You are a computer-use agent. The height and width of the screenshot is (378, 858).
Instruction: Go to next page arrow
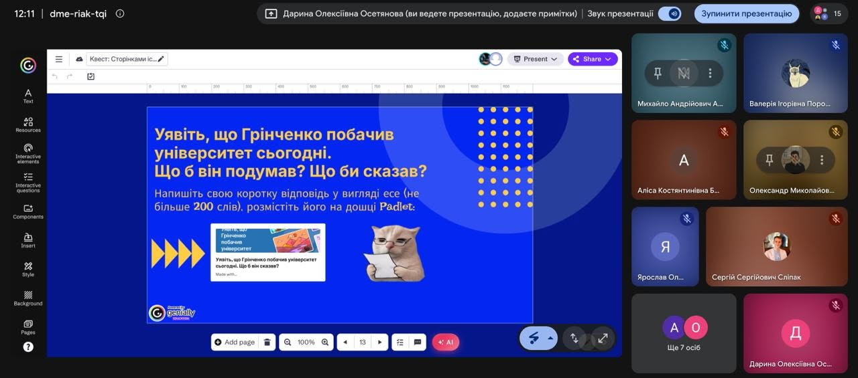point(379,342)
